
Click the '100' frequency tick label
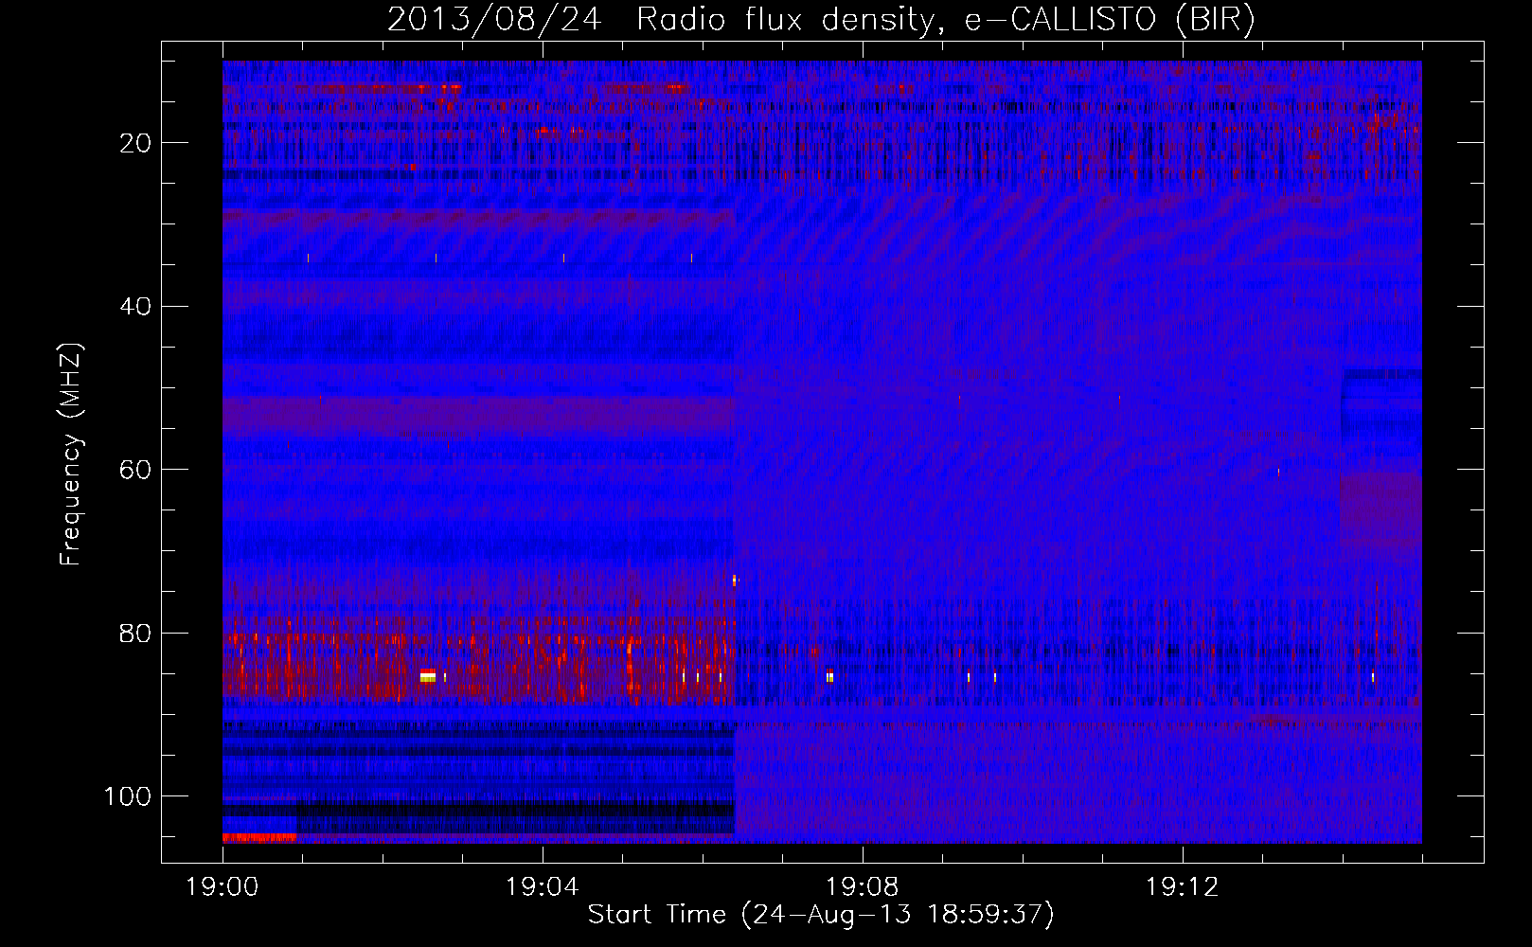[128, 796]
